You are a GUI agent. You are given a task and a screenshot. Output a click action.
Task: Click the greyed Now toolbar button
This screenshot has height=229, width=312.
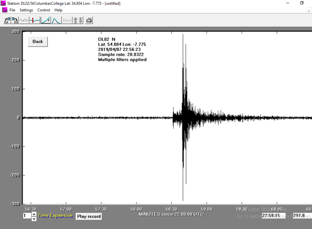point(67,20)
